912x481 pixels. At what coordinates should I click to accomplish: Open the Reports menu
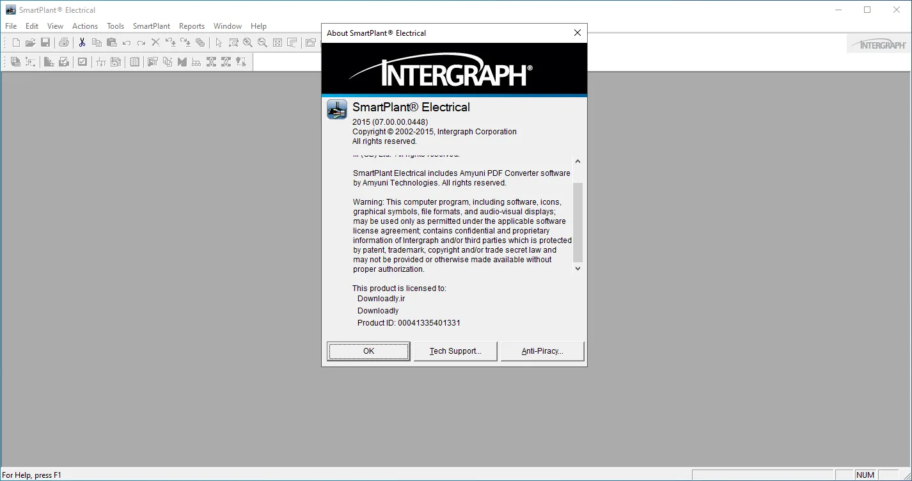point(192,26)
